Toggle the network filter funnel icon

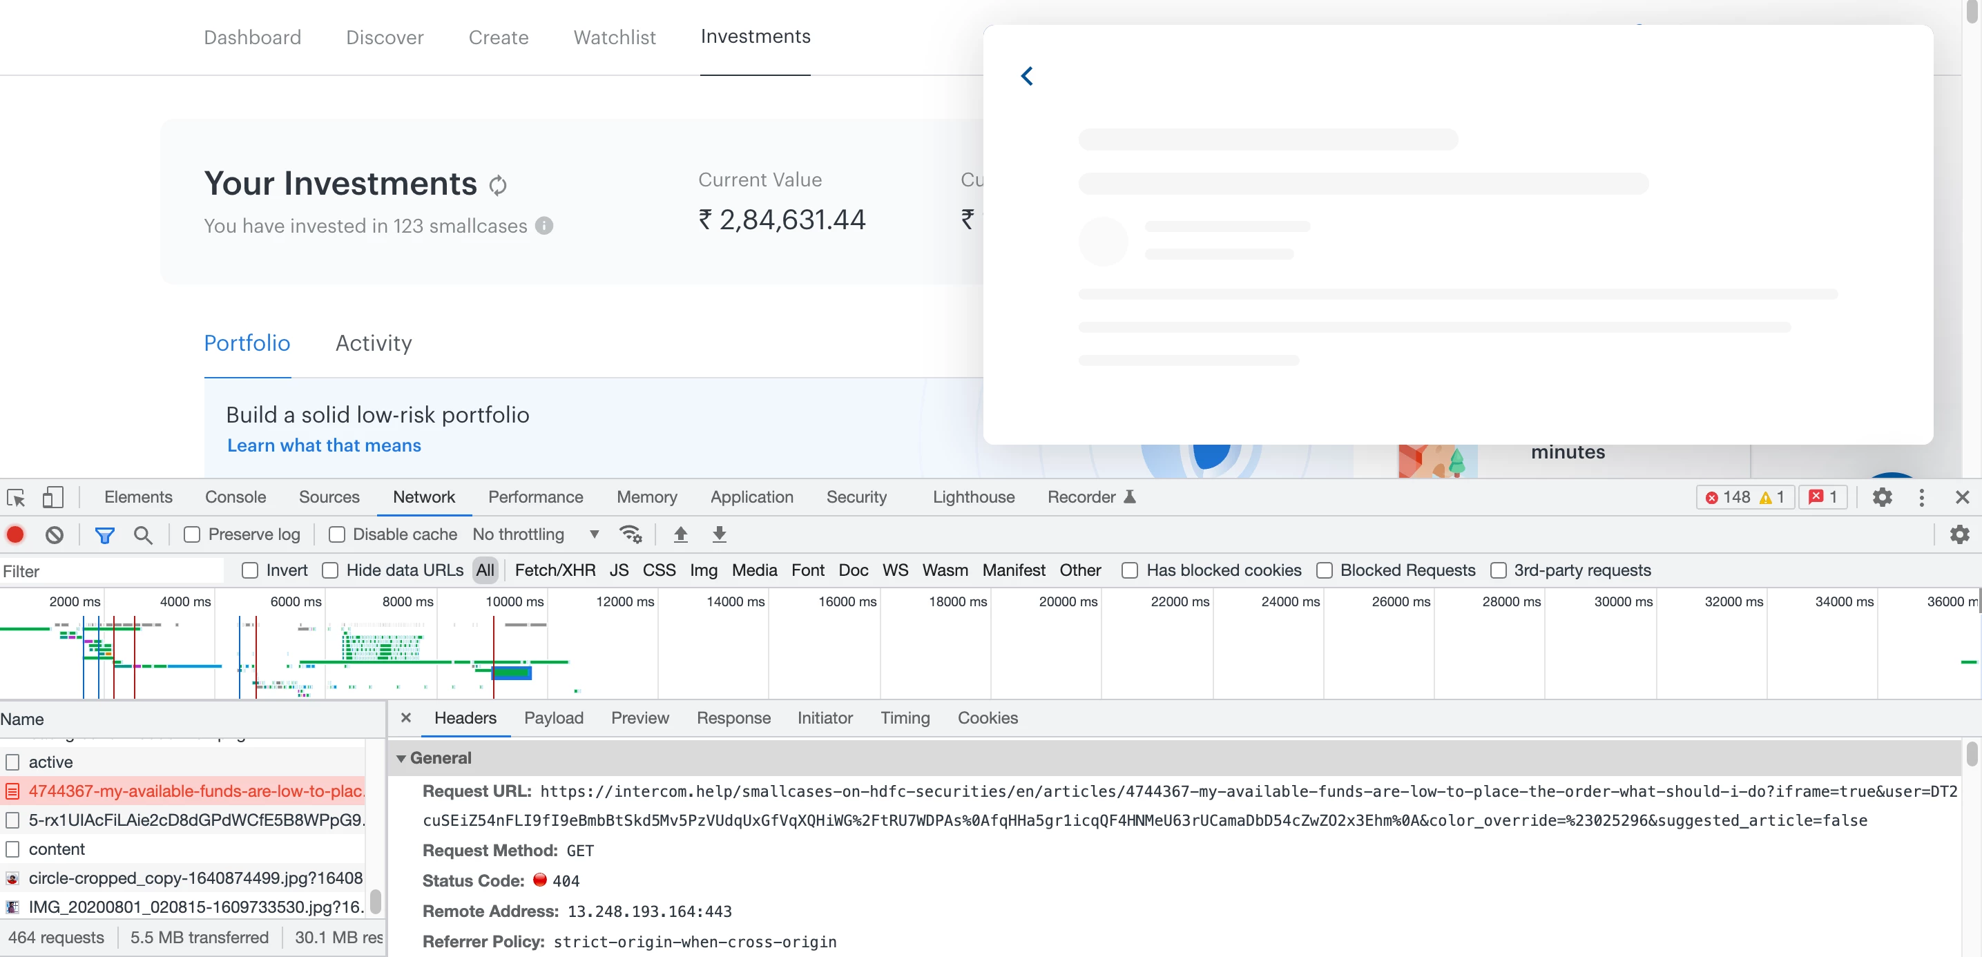105,534
